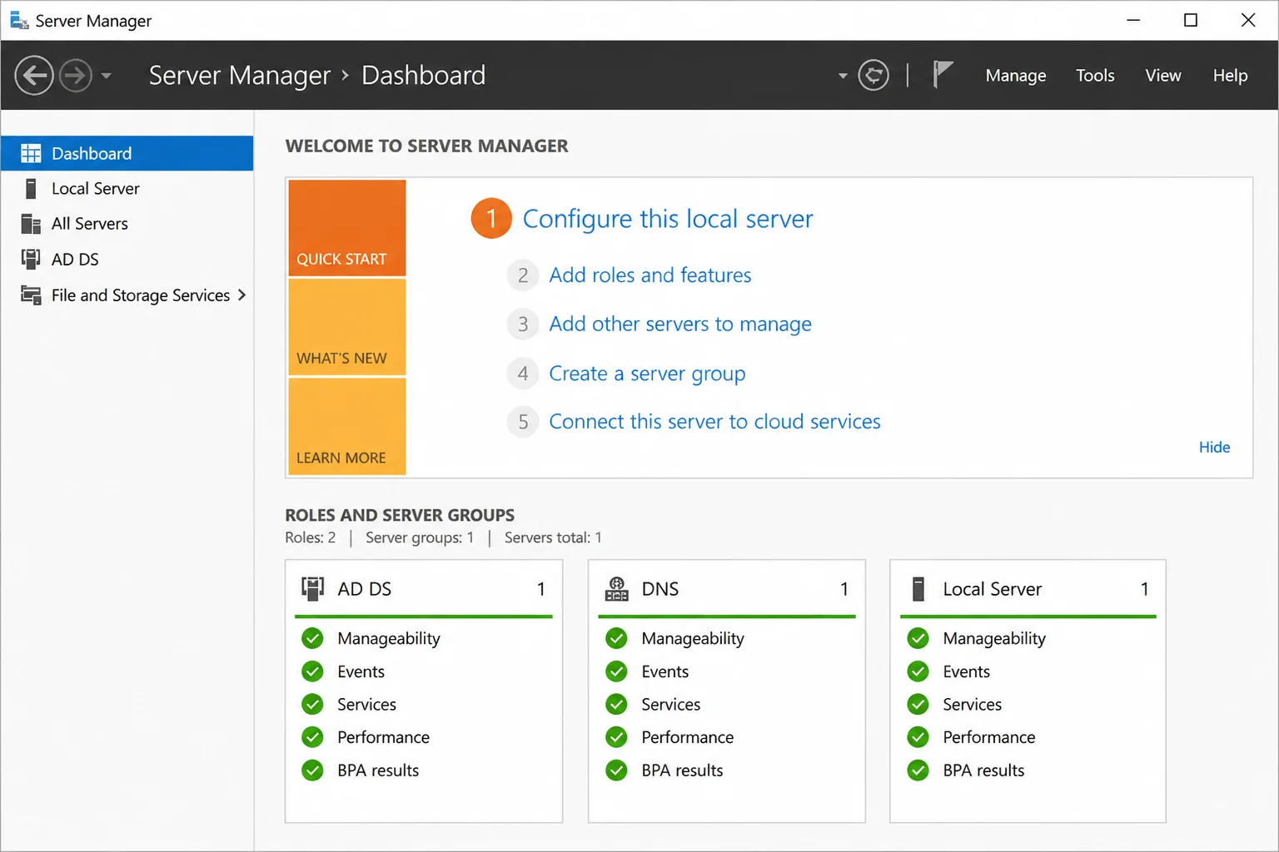
Task: Click Create a server group link
Action: [x=647, y=374]
